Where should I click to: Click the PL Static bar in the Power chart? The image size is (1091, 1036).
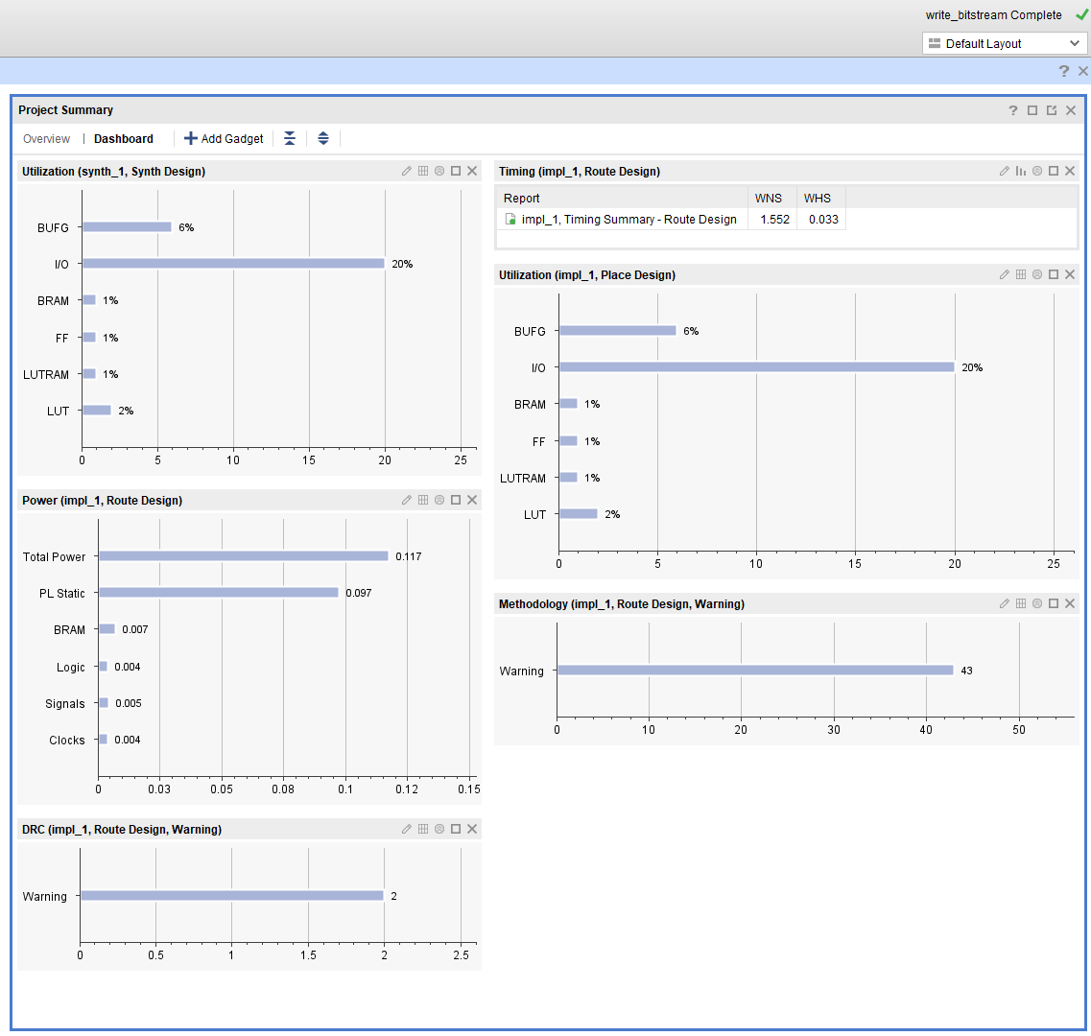(219, 592)
